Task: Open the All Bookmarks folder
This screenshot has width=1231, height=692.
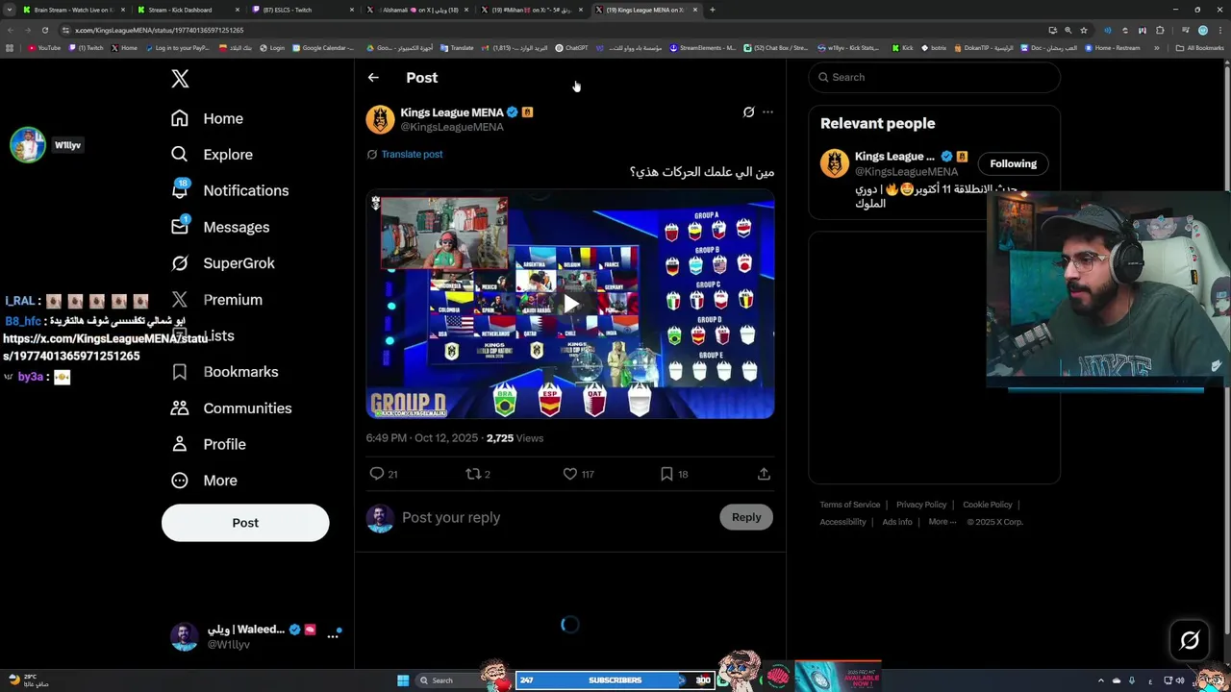Action: (1200, 47)
